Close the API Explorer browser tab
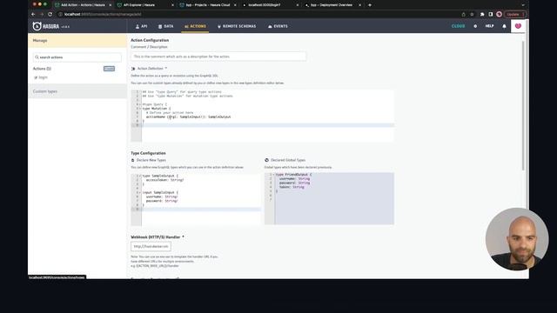Image resolution: width=557 pixels, height=313 pixels. [x=172, y=5]
